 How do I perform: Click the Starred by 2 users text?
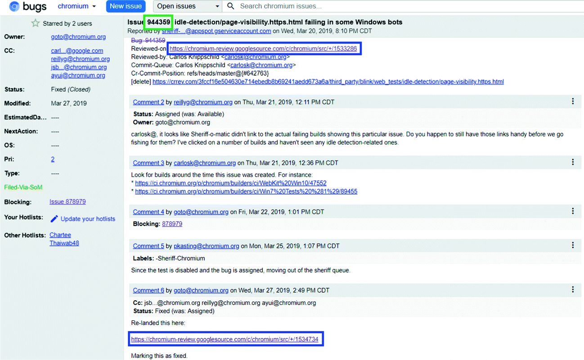(67, 23)
